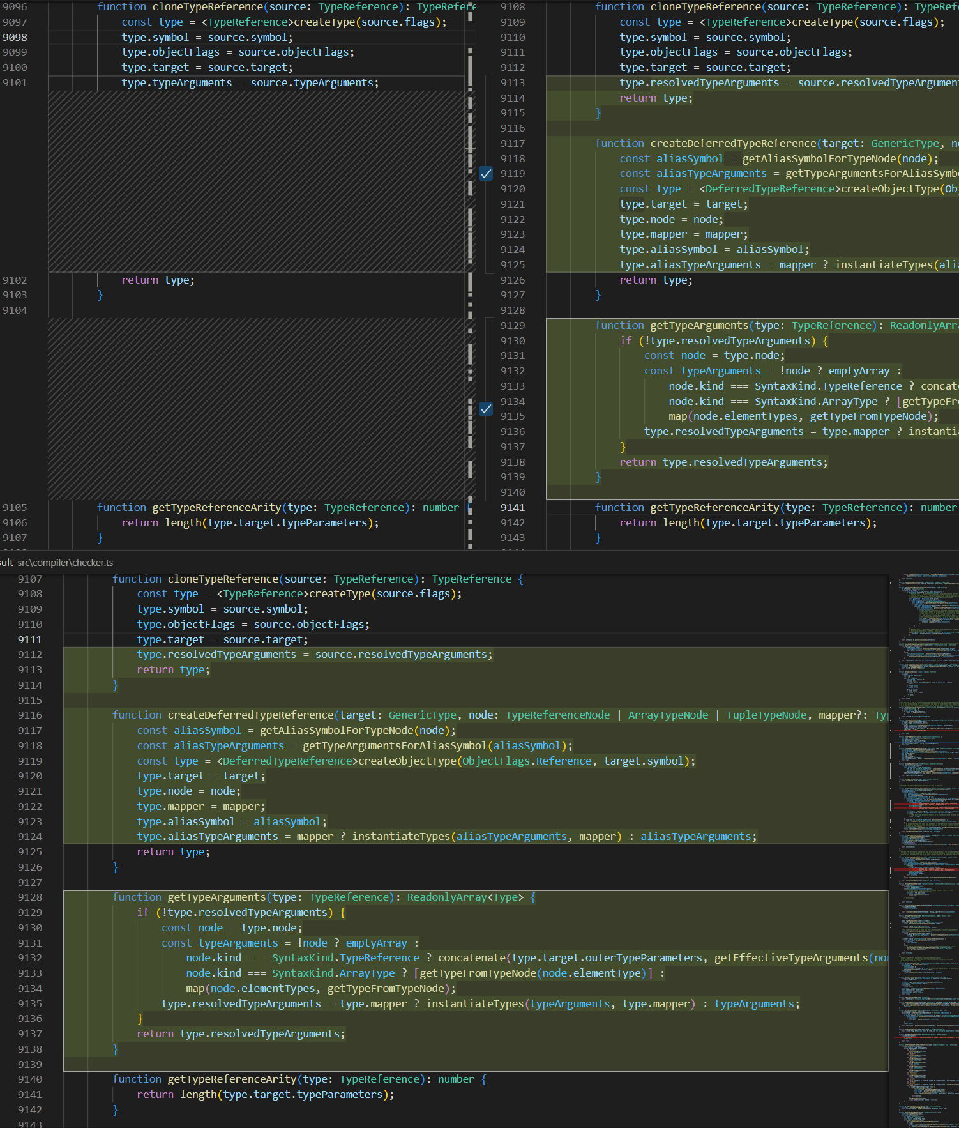The width and height of the screenshot is (959, 1128).
Task: Click 'type.node = node;' in right pane
Action: point(672,220)
